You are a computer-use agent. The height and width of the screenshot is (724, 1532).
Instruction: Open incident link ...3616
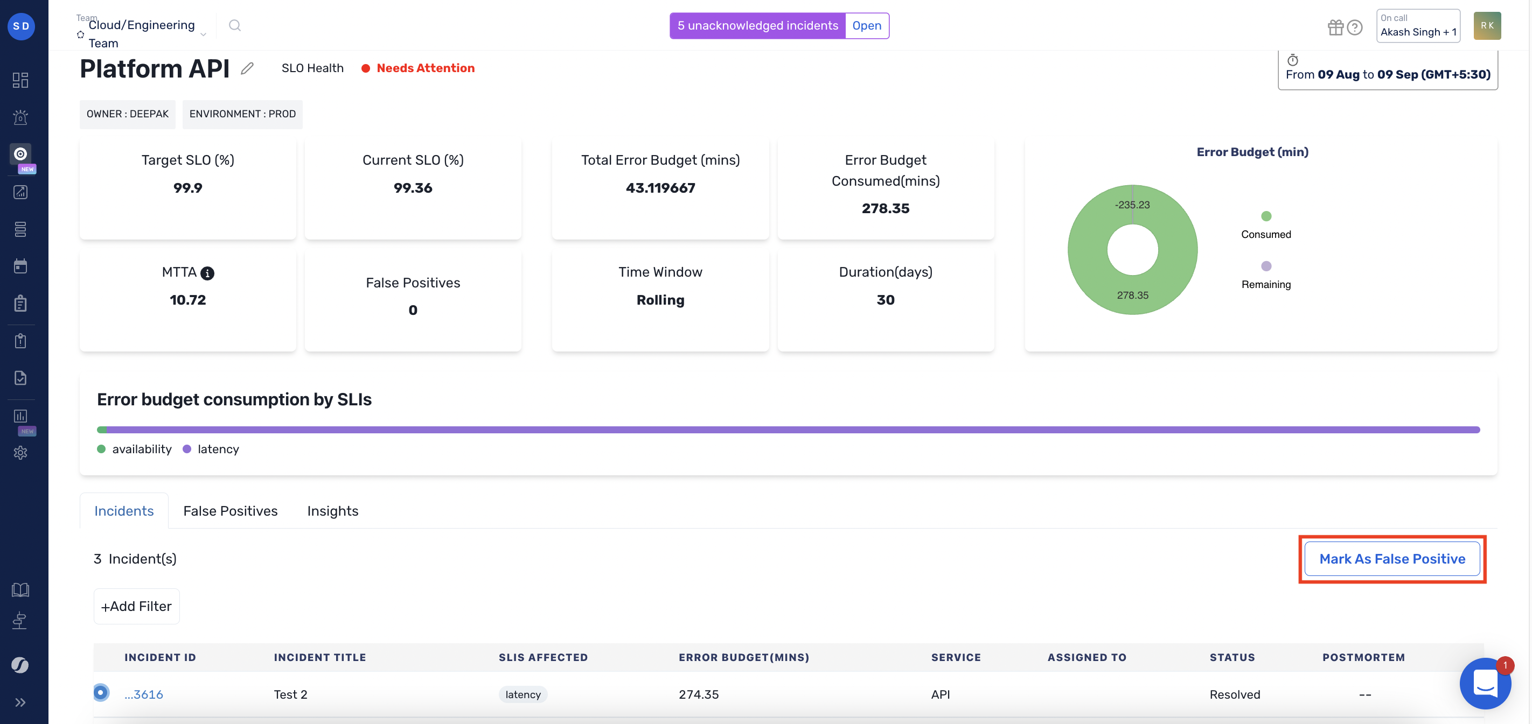click(x=143, y=694)
